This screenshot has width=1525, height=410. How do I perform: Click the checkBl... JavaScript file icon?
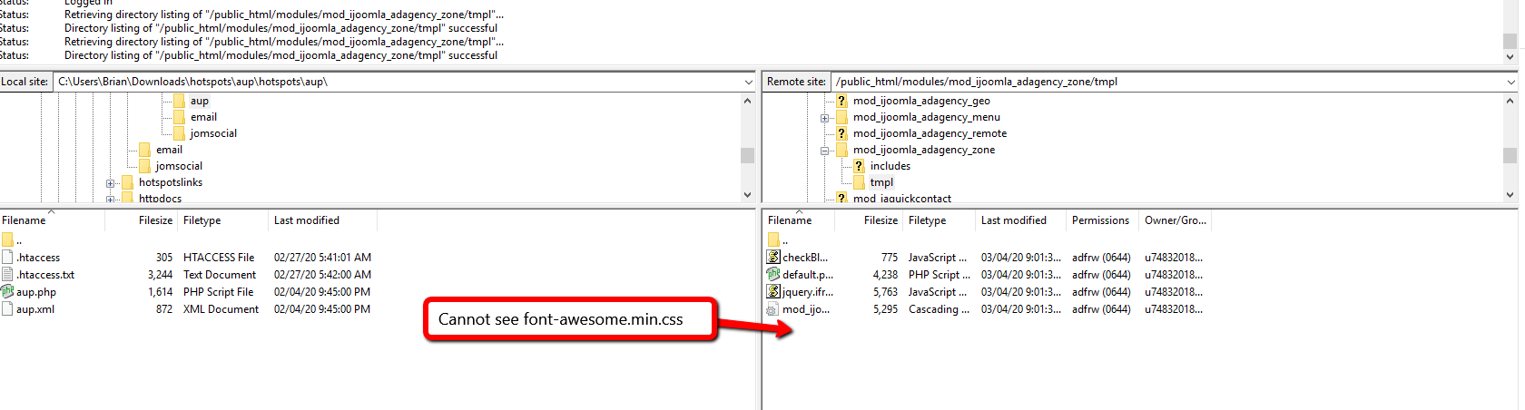(773, 258)
